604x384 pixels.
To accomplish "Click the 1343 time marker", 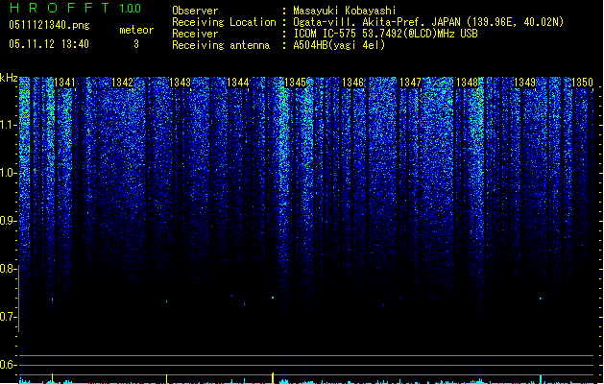I will point(180,83).
